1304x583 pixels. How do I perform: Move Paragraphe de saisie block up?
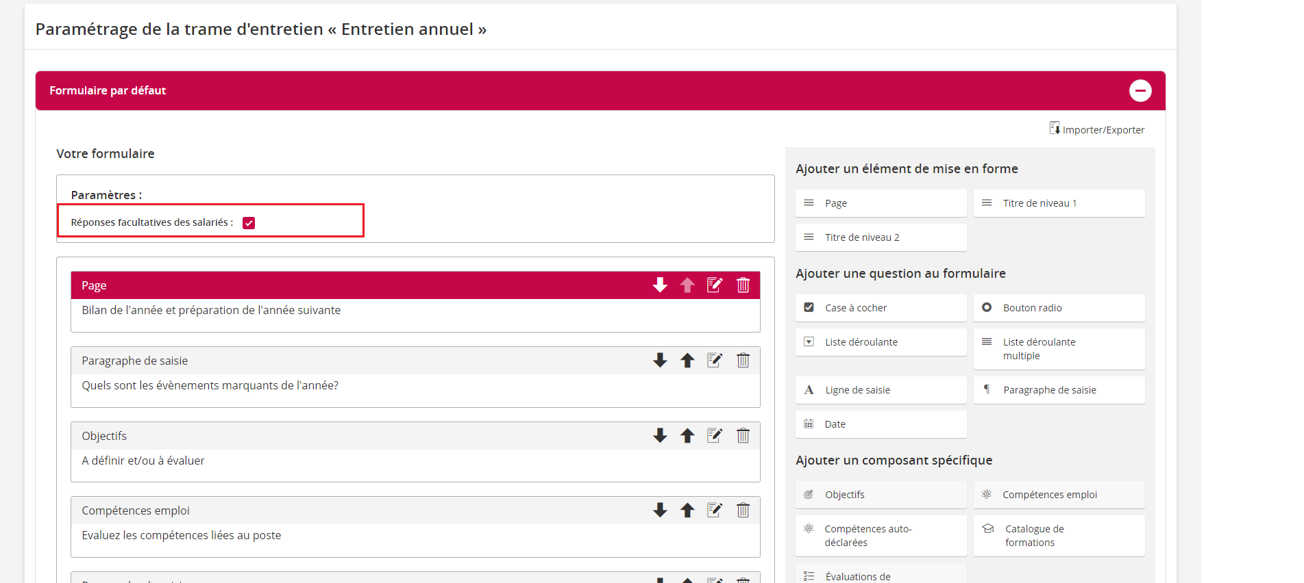(687, 361)
